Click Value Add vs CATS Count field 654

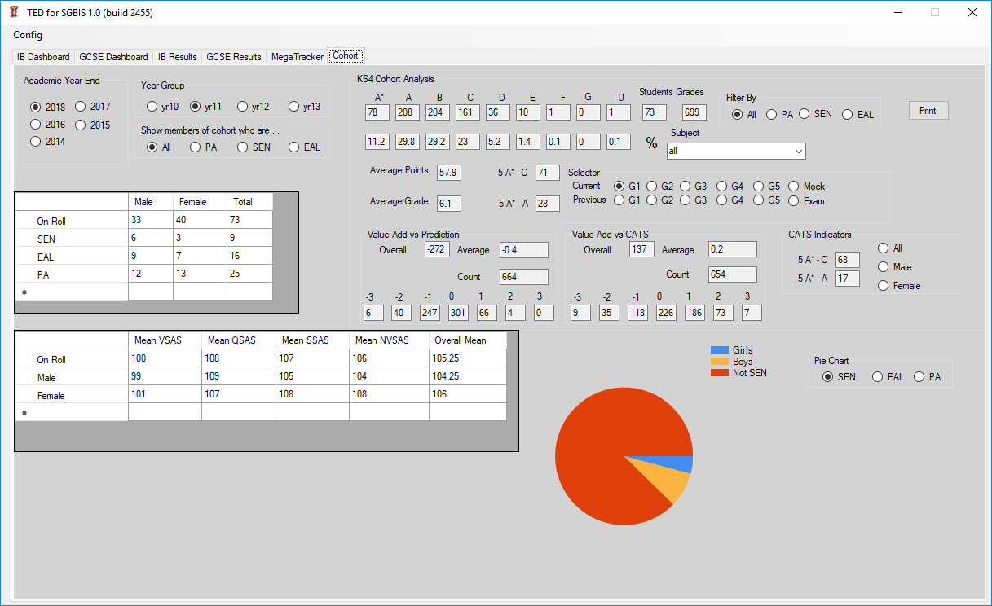tap(732, 274)
